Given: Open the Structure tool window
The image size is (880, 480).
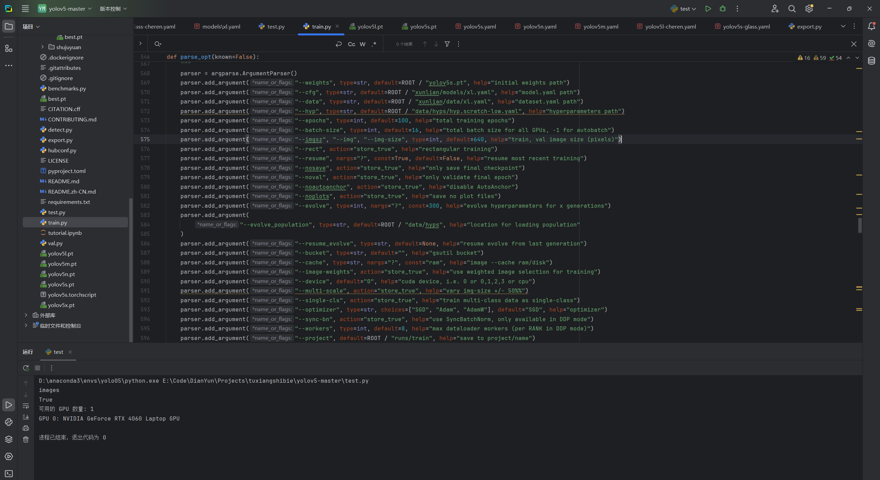Looking at the screenshot, I should point(9,48).
